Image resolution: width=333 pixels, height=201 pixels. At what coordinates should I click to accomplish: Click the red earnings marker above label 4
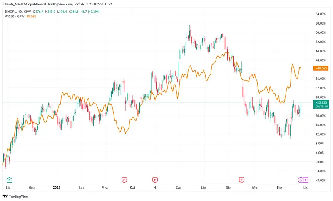tap(155, 180)
